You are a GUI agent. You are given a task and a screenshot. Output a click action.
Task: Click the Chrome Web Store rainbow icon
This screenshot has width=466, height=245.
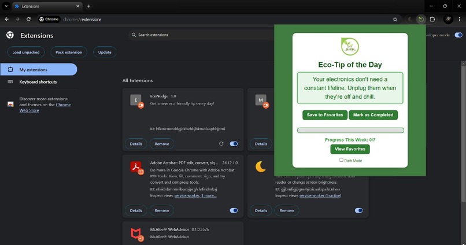10,104
